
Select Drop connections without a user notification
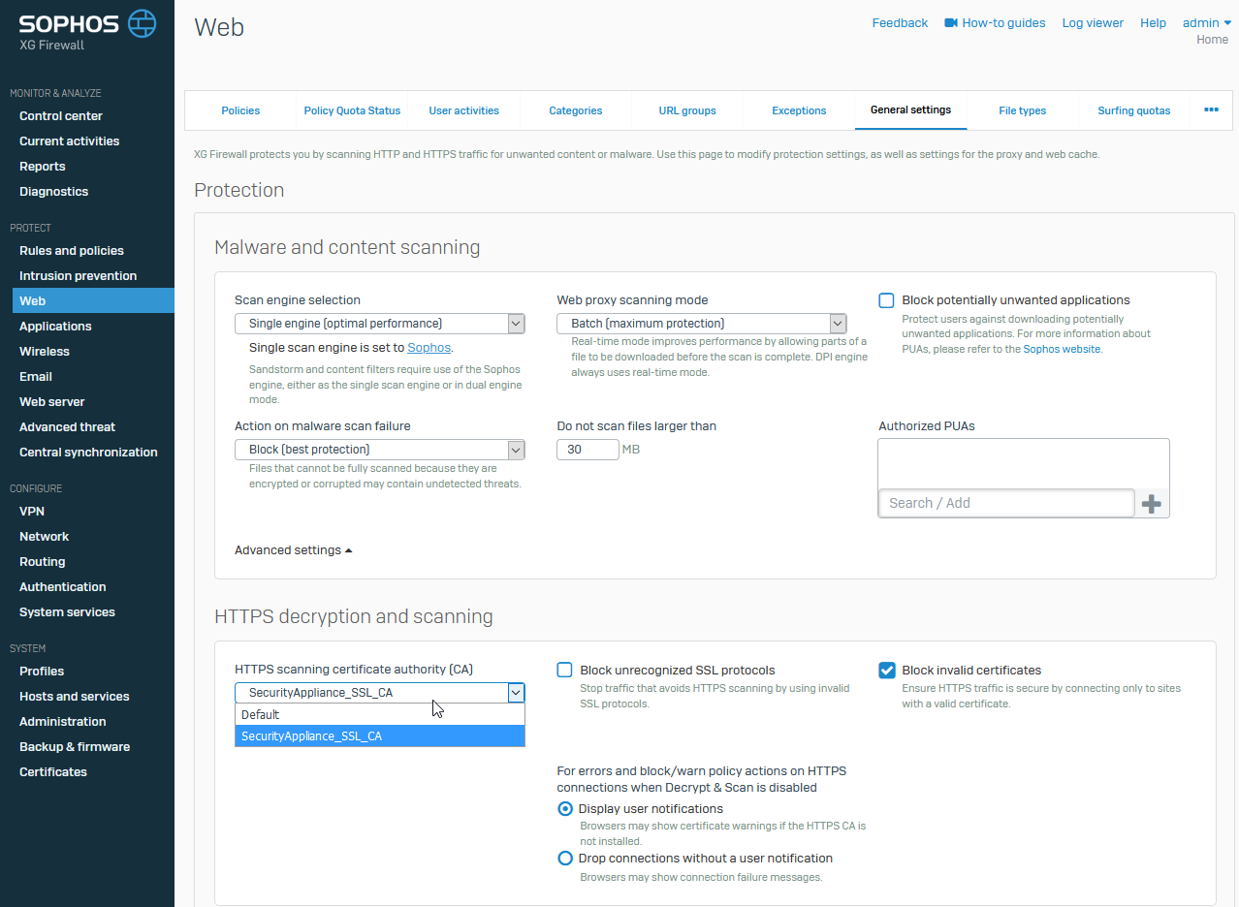[x=565, y=859]
